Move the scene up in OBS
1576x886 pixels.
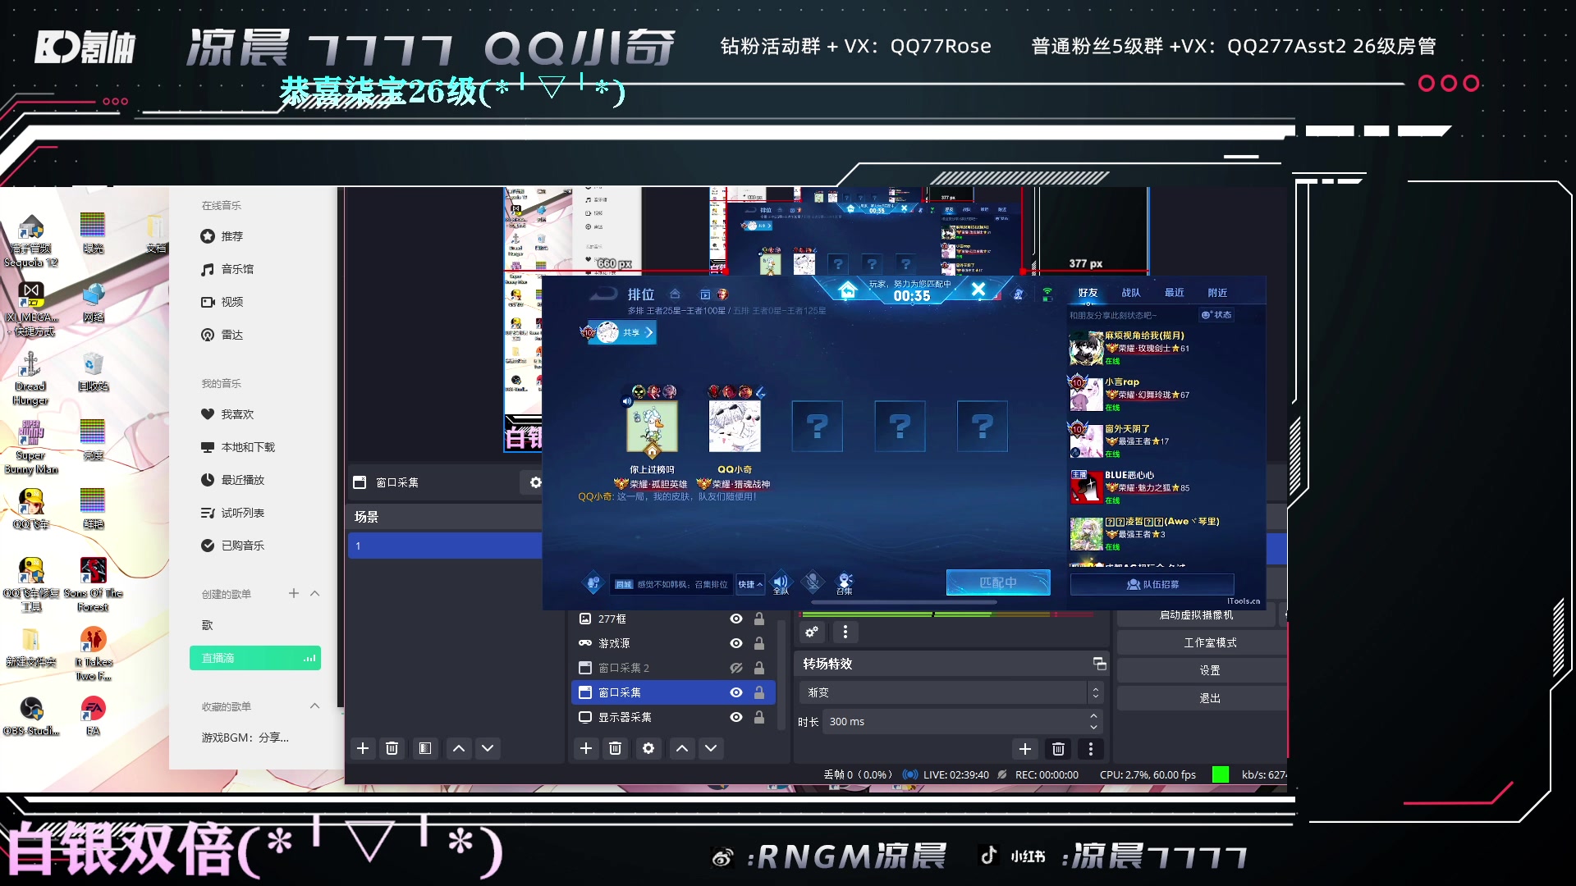click(x=459, y=748)
